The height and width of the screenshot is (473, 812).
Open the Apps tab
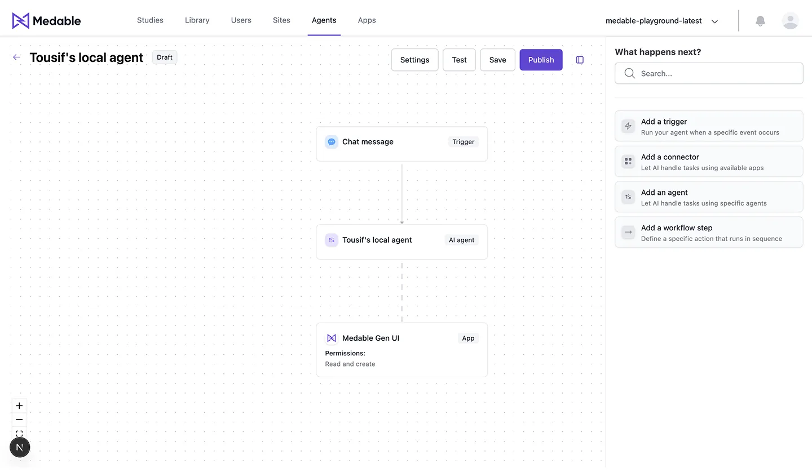(367, 20)
